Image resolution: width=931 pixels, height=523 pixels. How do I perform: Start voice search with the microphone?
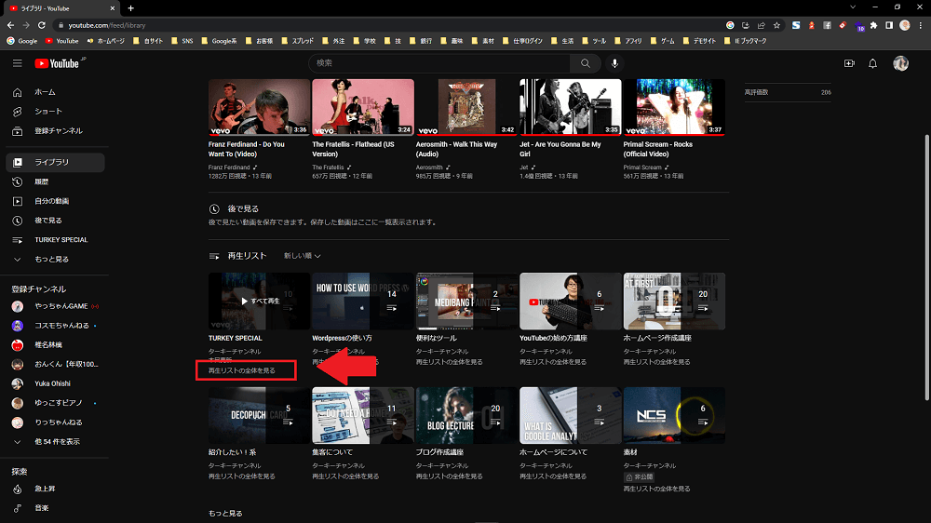click(614, 63)
